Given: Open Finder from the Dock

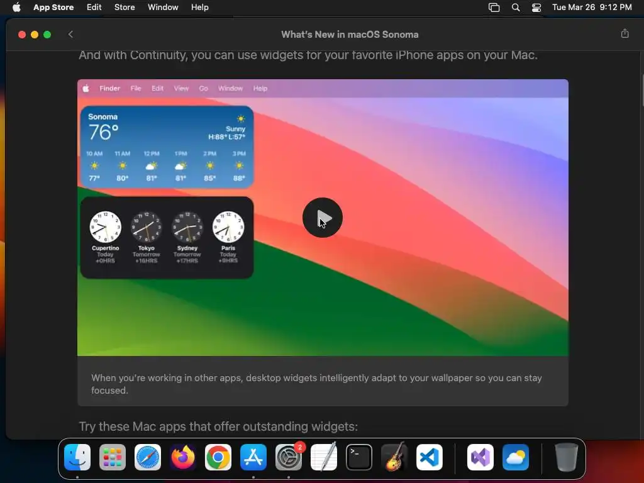Looking at the screenshot, I should click(x=77, y=457).
